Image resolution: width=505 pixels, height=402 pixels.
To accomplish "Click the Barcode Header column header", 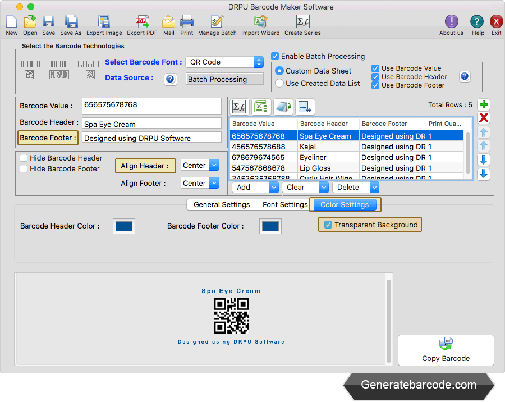I will coord(328,124).
